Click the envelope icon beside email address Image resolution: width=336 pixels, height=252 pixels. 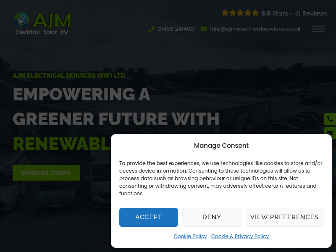click(x=204, y=29)
